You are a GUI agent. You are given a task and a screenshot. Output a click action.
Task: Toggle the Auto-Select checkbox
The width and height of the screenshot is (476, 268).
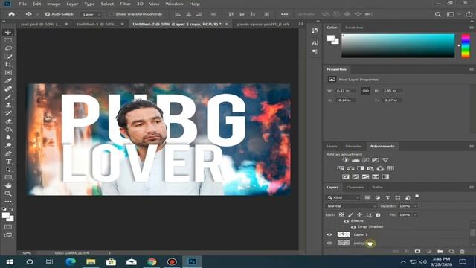(x=48, y=14)
